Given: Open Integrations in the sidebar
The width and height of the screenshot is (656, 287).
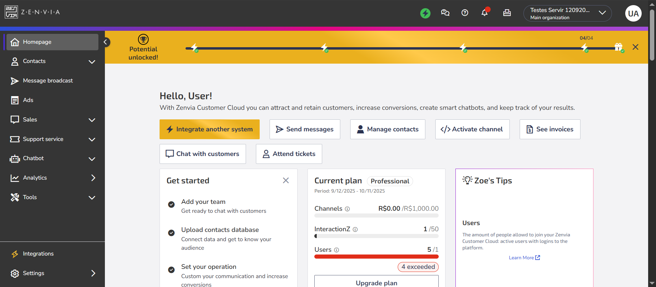Looking at the screenshot, I should coord(52,254).
